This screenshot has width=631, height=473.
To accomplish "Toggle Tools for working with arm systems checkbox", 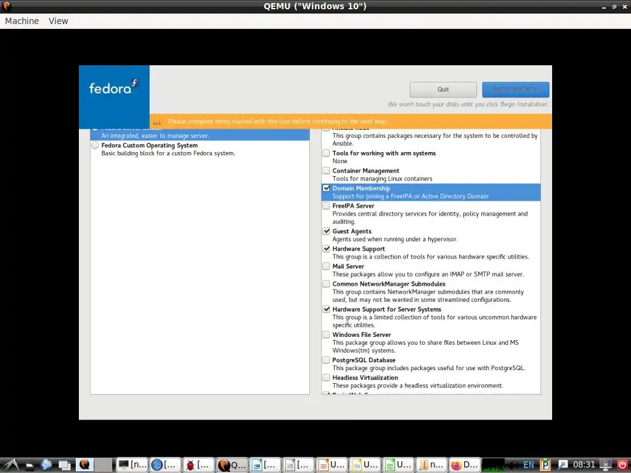I will 326,153.
